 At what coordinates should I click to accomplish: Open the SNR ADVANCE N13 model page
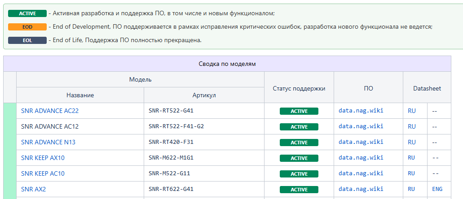48,142
